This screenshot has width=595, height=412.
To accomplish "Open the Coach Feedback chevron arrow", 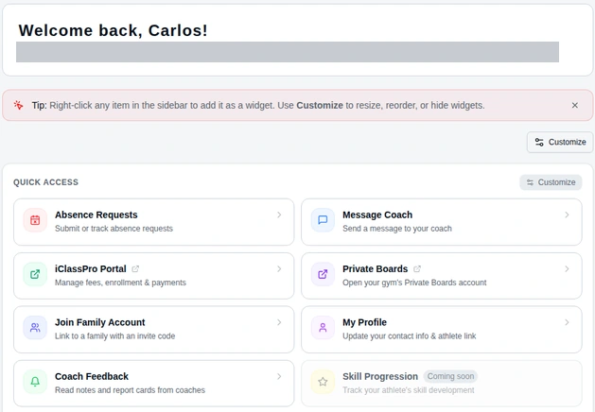I will [279, 376].
